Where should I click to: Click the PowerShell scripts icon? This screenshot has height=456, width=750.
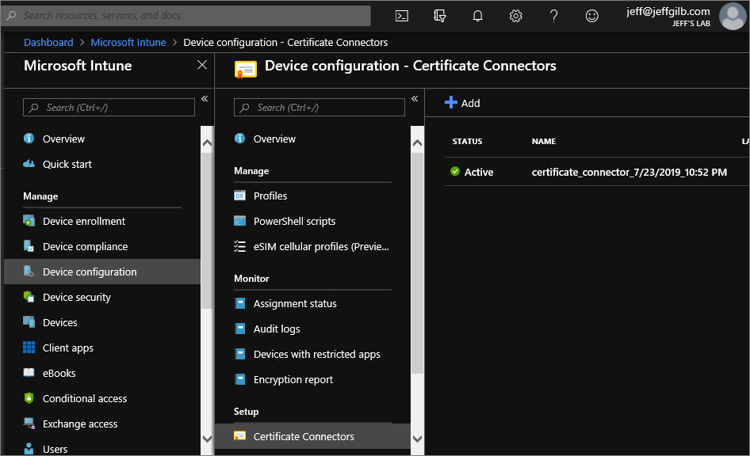(239, 221)
